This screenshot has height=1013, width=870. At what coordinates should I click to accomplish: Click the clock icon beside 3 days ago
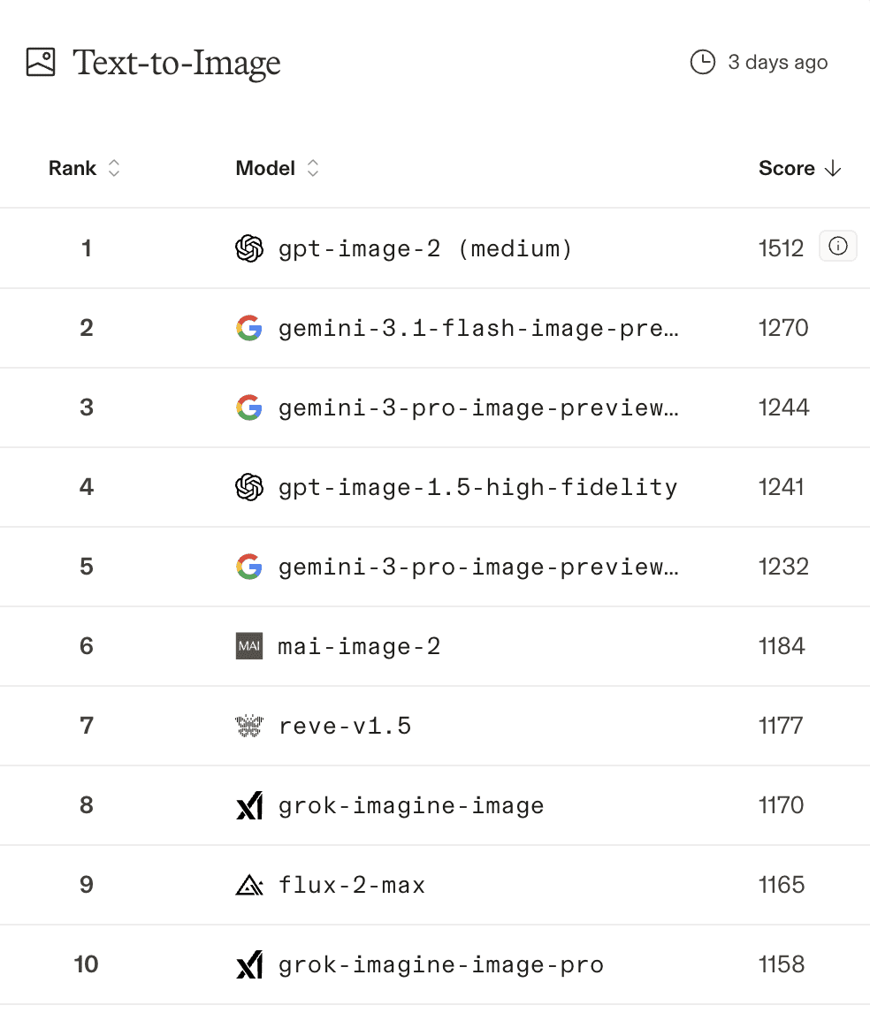[702, 62]
